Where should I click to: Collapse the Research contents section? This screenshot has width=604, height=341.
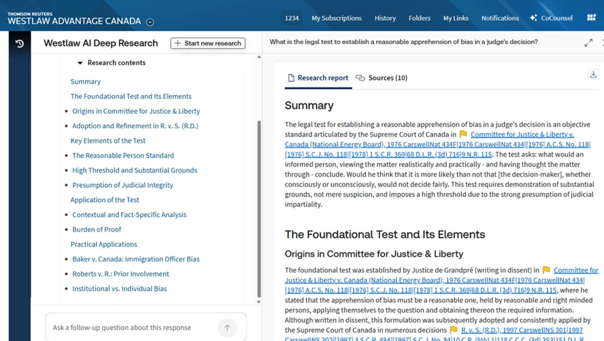click(80, 63)
